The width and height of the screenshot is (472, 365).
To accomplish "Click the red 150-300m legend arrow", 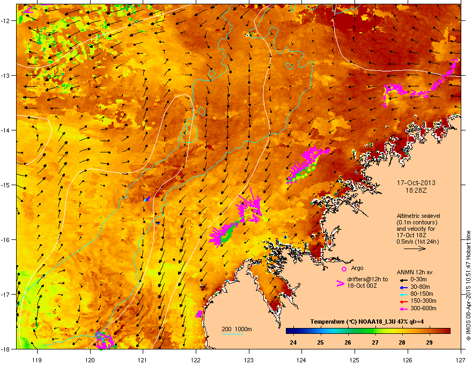I will (x=403, y=301).
